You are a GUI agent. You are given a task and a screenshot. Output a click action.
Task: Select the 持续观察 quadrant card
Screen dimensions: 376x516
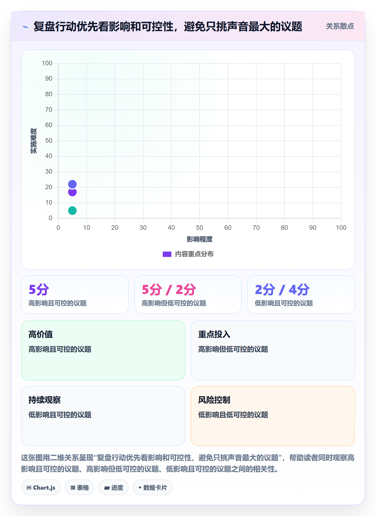[x=103, y=416]
